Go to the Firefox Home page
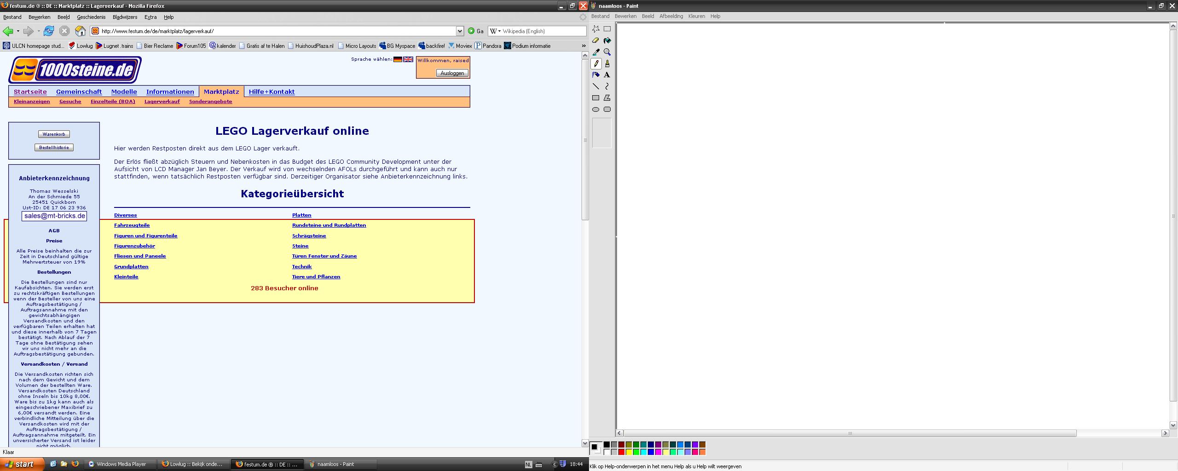 [x=81, y=31]
